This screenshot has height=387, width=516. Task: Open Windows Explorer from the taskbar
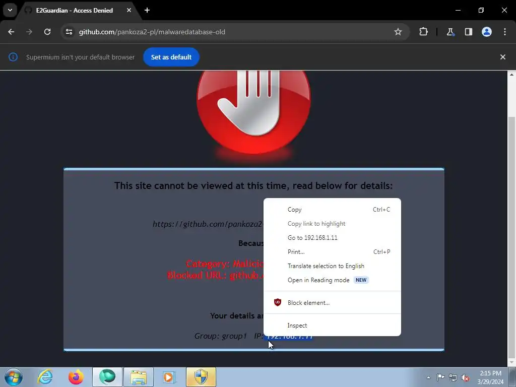point(139,377)
